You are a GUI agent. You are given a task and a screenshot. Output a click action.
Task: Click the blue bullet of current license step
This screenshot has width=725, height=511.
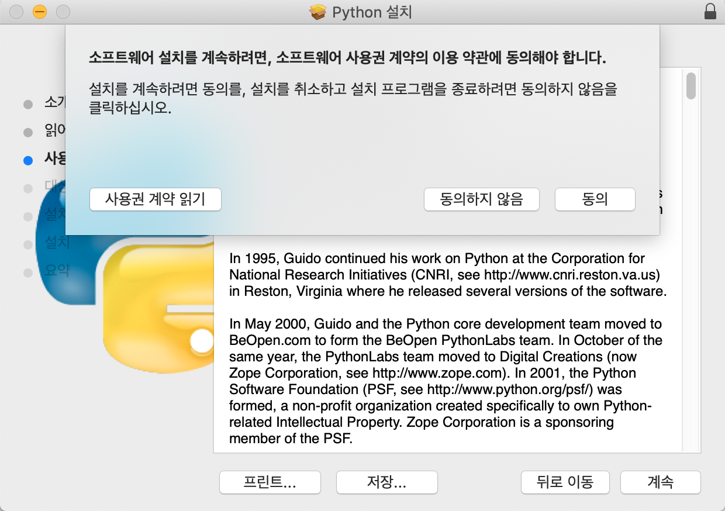point(27,161)
